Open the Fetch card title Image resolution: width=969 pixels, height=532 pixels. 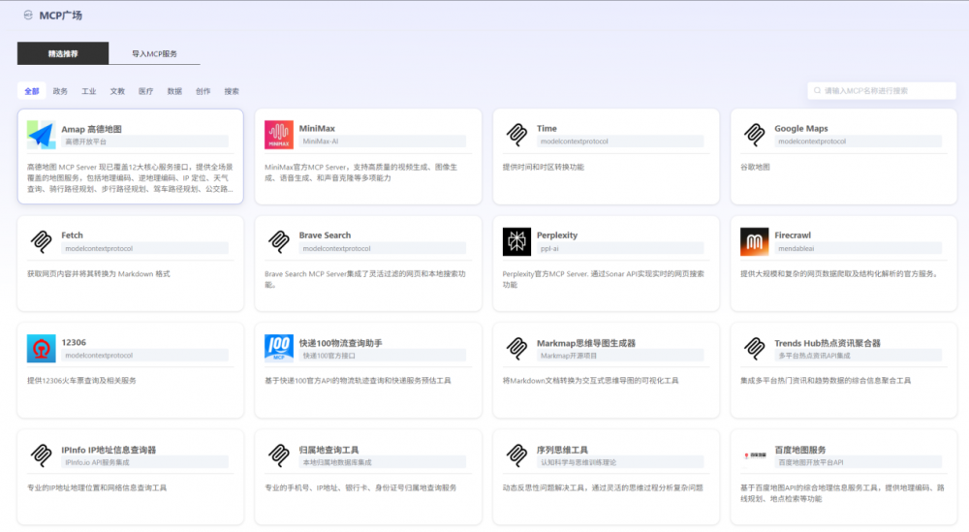click(73, 235)
